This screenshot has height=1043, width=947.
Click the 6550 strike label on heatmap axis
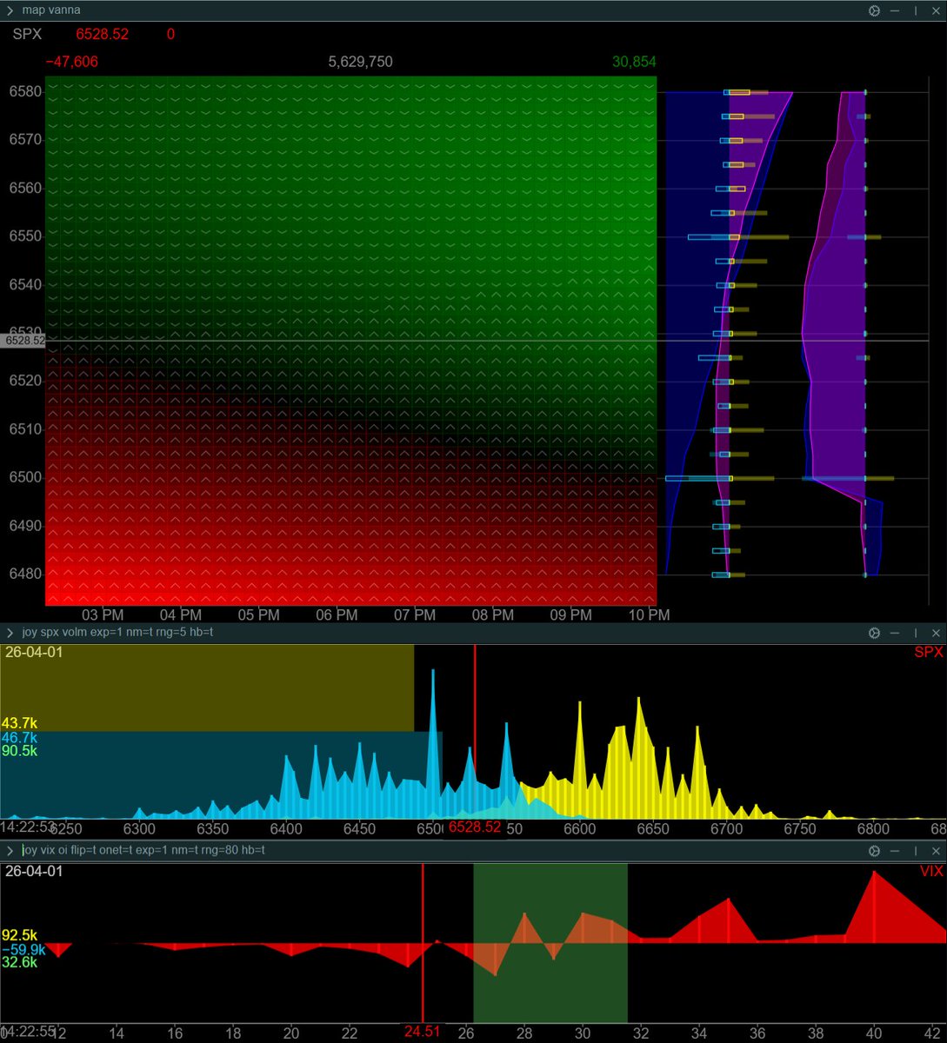click(x=25, y=236)
